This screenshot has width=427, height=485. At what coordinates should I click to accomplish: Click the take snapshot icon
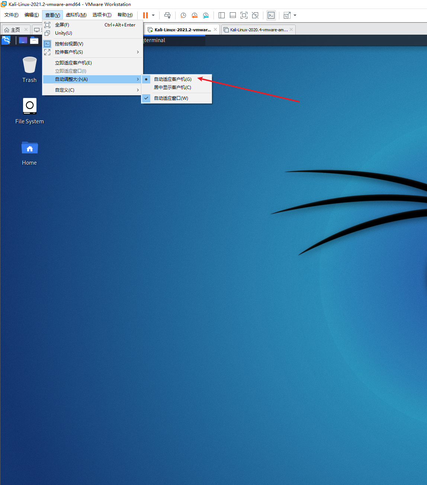[183, 15]
